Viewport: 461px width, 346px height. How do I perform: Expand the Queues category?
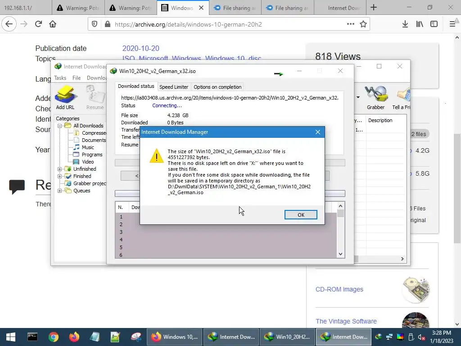pyautogui.click(x=60, y=191)
